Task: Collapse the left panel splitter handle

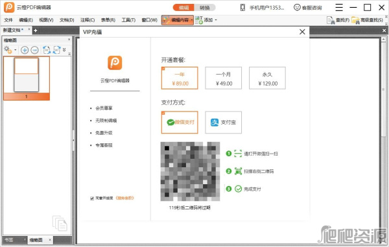Action: click(x=73, y=141)
